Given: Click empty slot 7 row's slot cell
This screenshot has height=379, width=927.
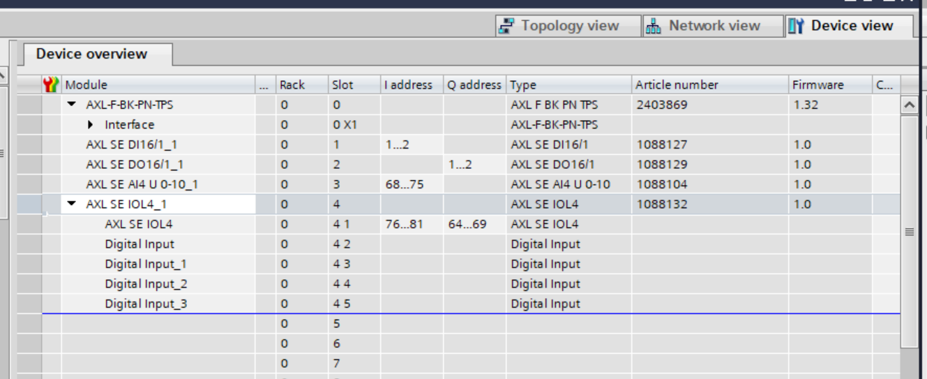Looking at the screenshot, I should pyautogui.click(x=354, y=364).
